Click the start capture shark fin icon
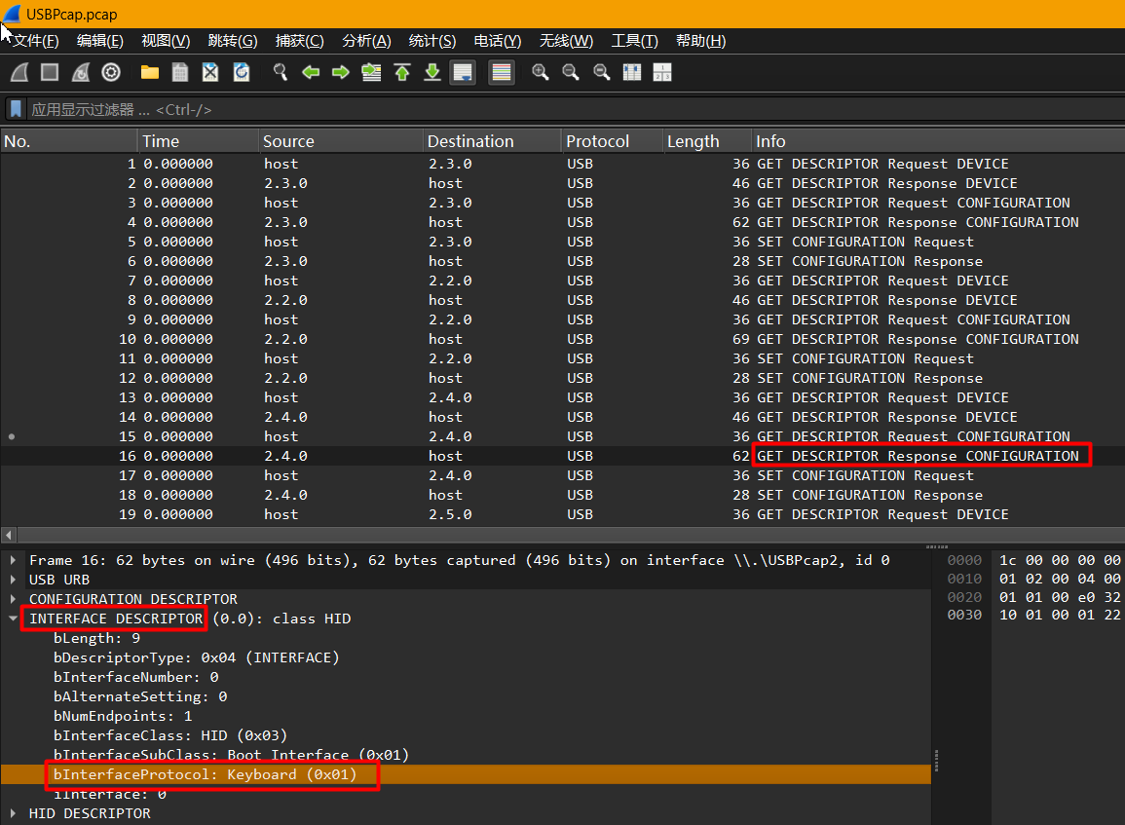The height and width of the screenshot is (825, 1125). (x=19, y=73)
